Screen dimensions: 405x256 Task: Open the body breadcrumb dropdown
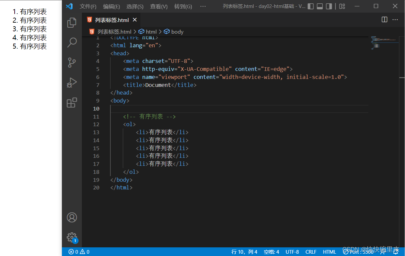tap(174, 32)
